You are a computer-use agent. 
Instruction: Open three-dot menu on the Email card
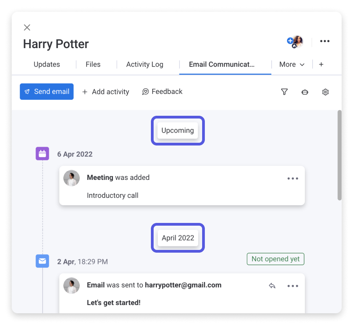click(293, 286)
